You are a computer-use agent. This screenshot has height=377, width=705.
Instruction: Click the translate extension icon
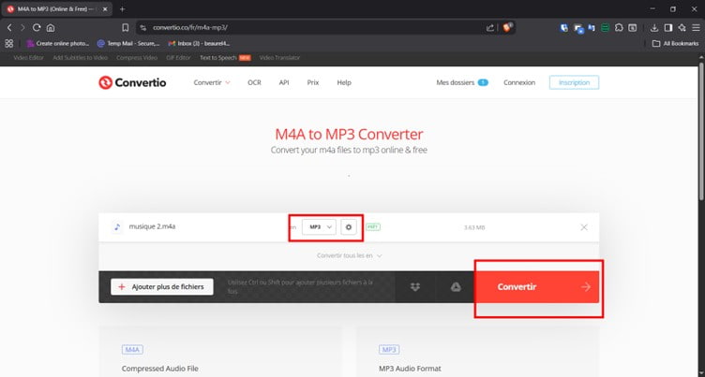tap(592, 27)
